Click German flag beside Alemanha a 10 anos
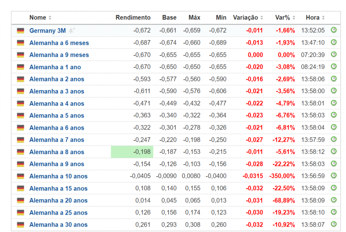 [20, 176]
